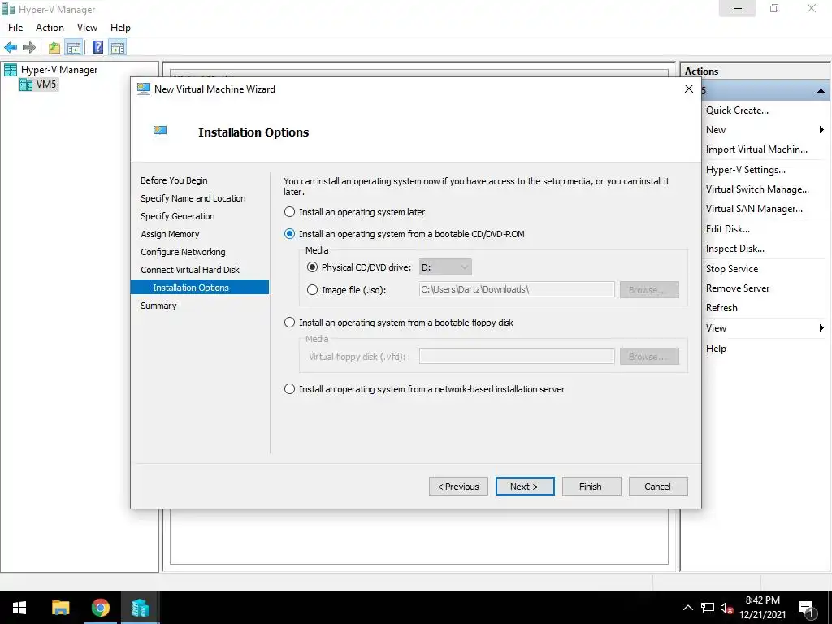Go to Specify Name and Location step
The image size is (832, 624).
[x=193, y=198]
